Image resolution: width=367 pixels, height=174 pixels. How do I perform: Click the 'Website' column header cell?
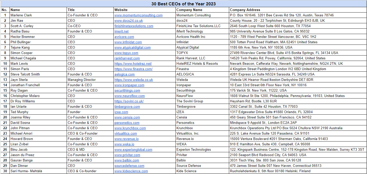click(145, 10)
